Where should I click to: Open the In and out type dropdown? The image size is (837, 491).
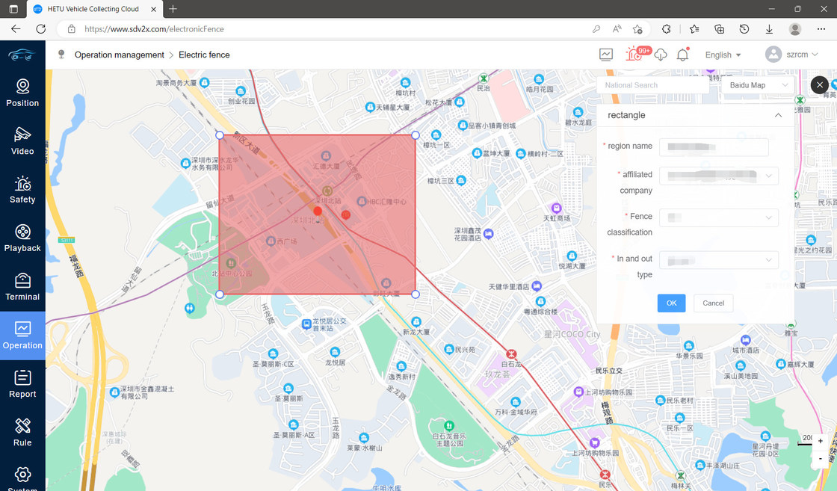pyautogui.click(x=718, y=260)
